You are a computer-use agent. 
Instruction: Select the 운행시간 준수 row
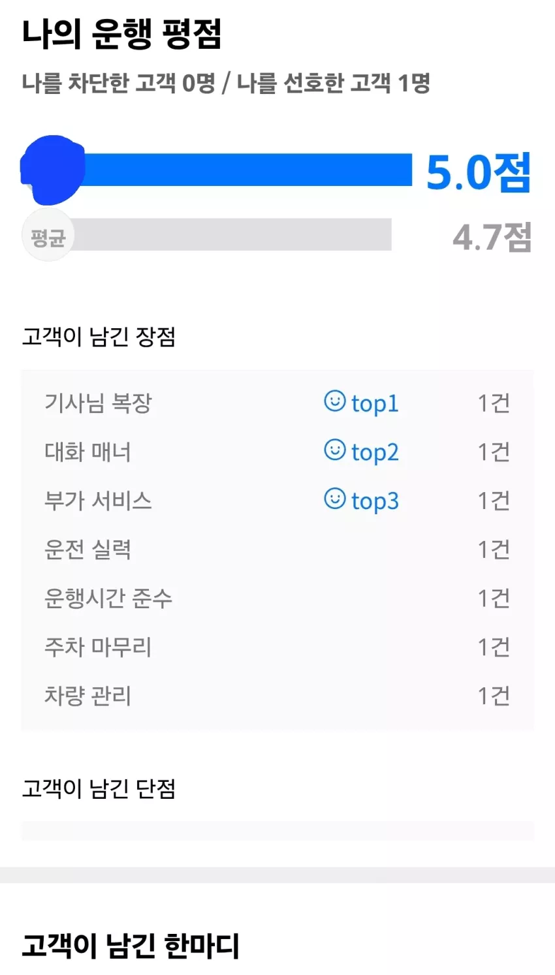click(277, 598)
